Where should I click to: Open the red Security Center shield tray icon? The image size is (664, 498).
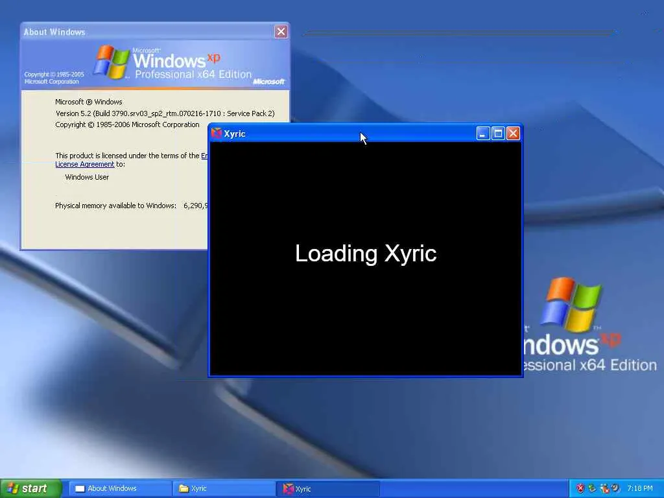(x=580, y=488)
